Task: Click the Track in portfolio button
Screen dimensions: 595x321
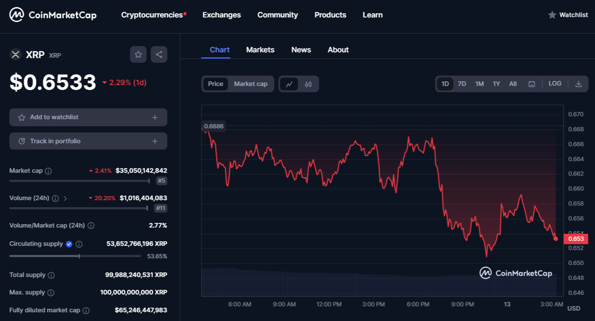Action: tap(88, 141)
